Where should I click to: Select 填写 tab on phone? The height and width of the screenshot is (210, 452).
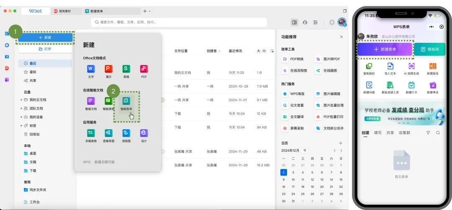(378, 133)
